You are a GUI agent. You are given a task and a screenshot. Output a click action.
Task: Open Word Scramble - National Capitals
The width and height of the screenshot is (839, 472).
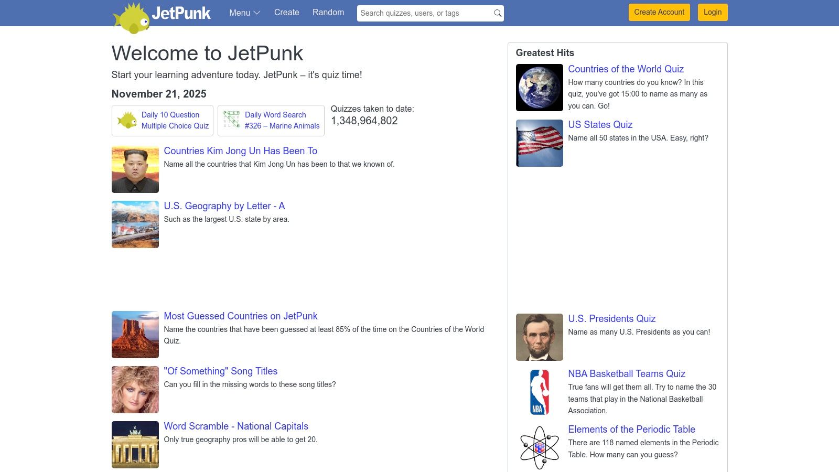[236, 426]
